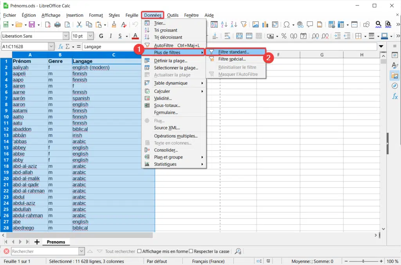This screenshot has height=265, width=401.
Task: Tick the Respecter la casse checkbox
Action: tap(191, 251)
